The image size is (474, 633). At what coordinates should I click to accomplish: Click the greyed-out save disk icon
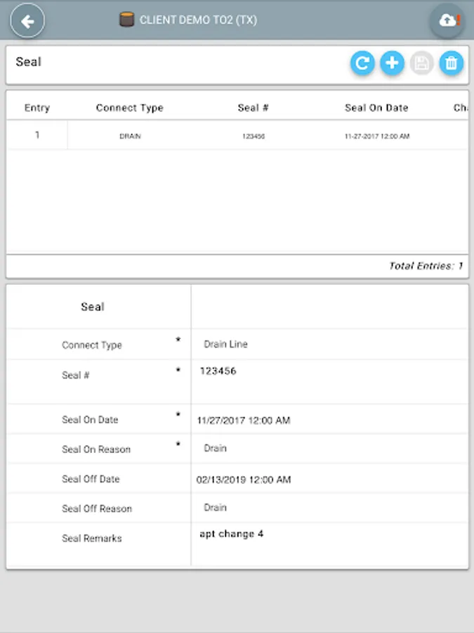pyautogui.click(x=421, y=63)
